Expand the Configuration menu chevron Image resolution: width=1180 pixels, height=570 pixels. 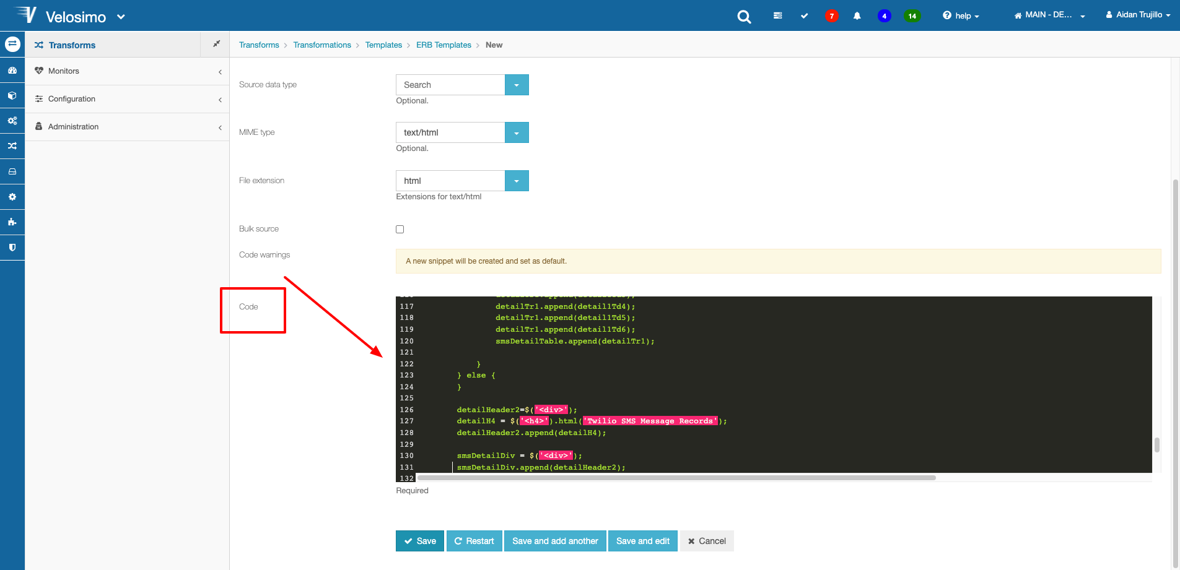(x=220, y=100)
